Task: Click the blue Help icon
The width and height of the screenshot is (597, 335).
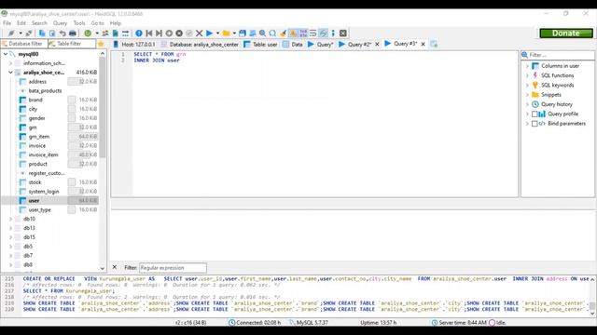Action: [139, 33]
